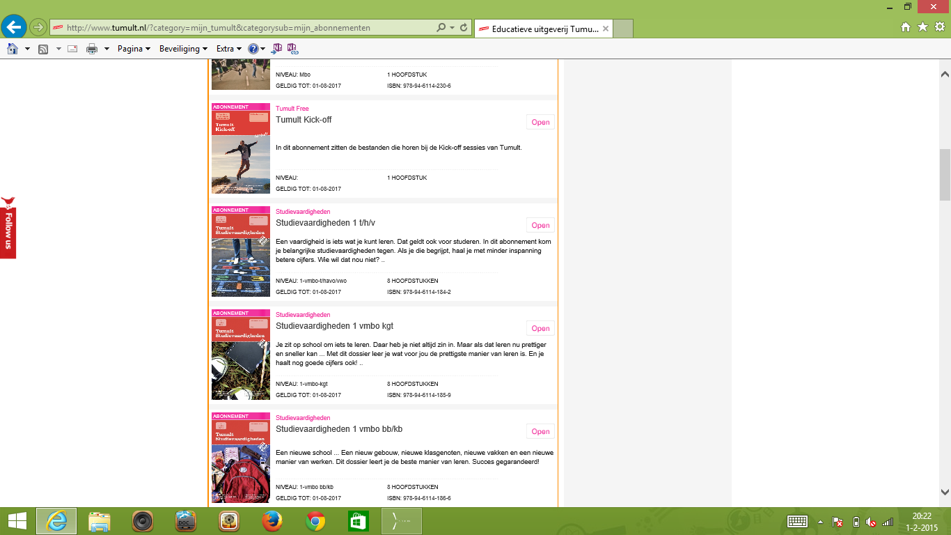Click the Print toolbar icon
This screenshot has height=535, width=951.
pyautogui.click(x=92, y=49)
